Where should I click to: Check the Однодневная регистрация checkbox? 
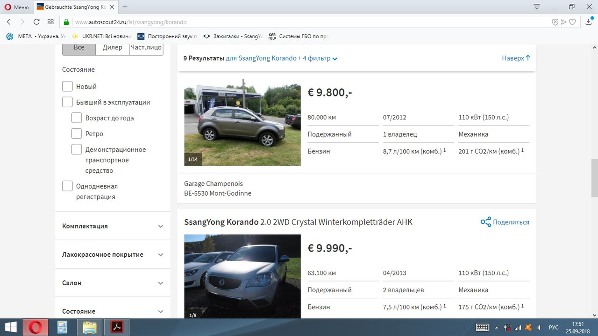pyautogui.click(x=67, y=186)
